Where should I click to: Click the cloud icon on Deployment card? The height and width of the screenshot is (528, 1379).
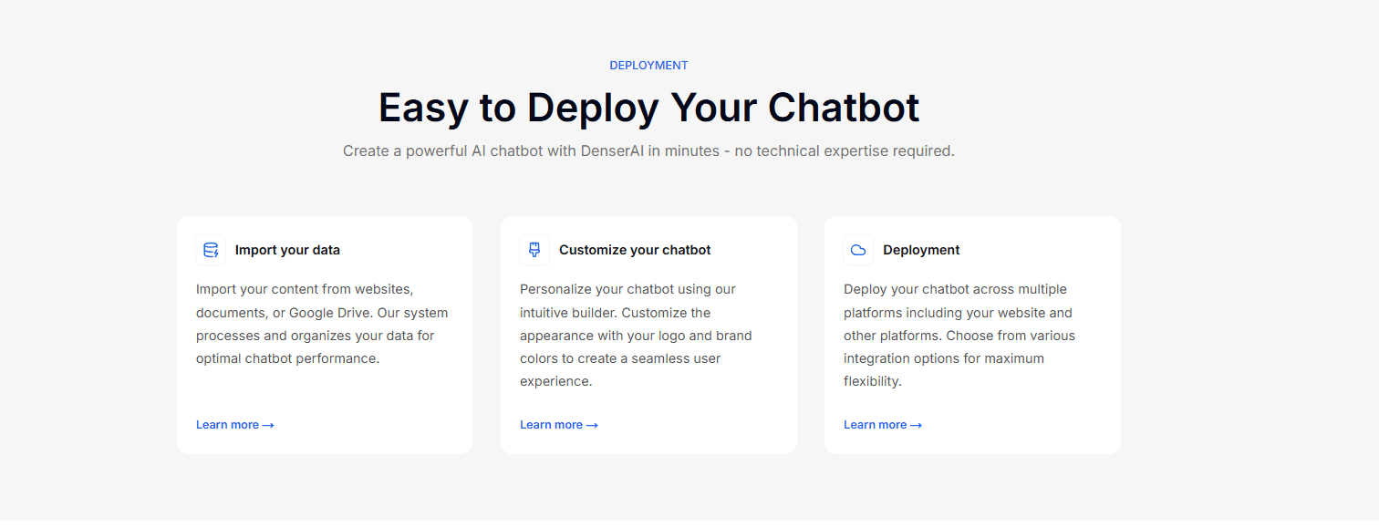click(x=857, y=249)
